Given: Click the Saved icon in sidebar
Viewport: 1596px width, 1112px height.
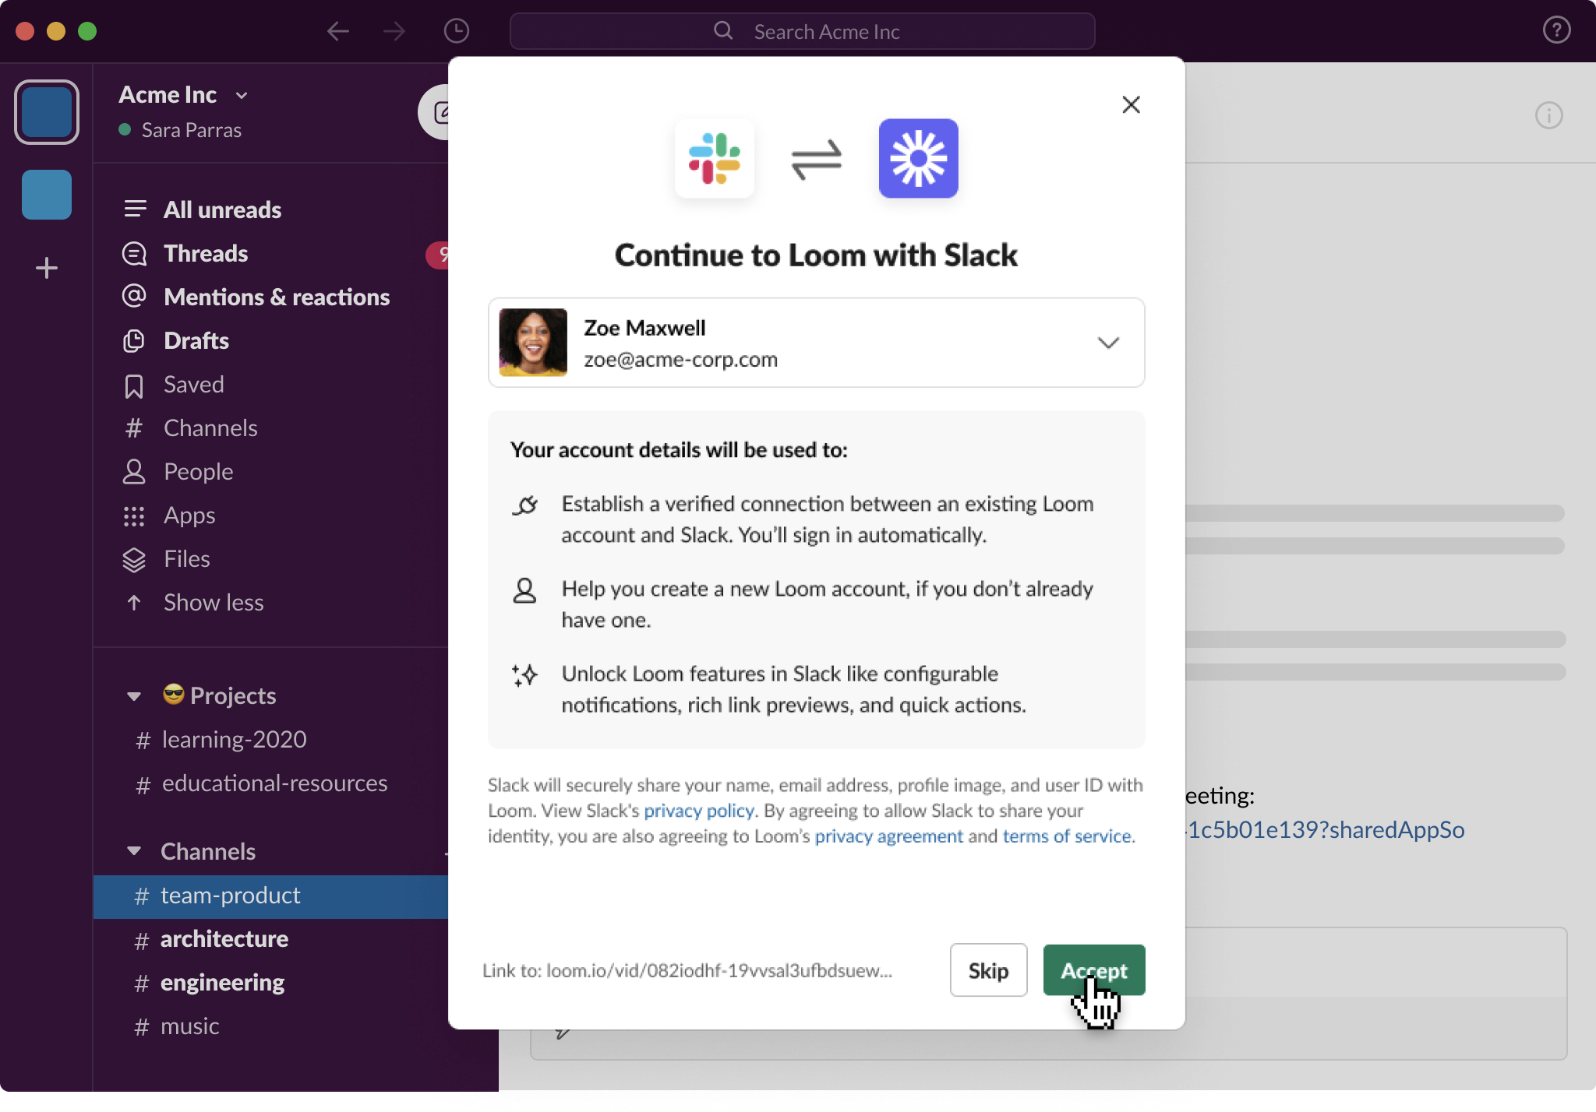Looking at the screenshot, I should tap(133, 384).
